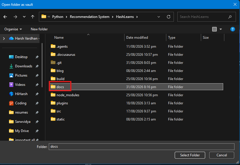Click File folder type in plugins row
240x165 pixels.
[x=176, y=103]
